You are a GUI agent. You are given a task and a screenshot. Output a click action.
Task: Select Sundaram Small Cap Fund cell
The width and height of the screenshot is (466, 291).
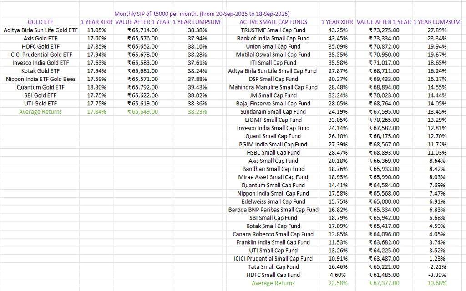(x=273, y=112)
